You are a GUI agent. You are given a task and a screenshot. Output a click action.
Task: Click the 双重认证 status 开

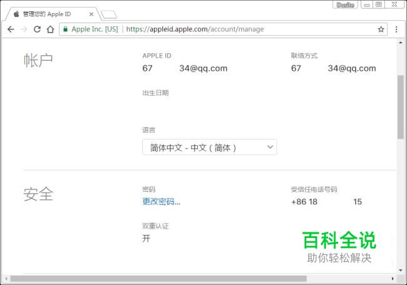(147, 238)
